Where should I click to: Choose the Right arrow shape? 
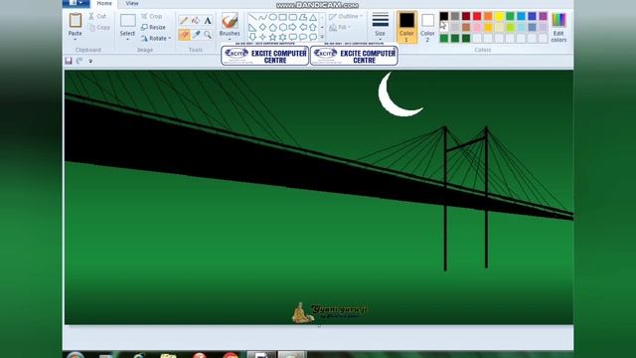(293, 27)
